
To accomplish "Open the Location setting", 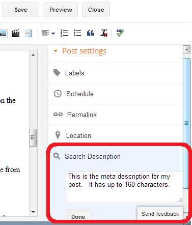I will coord(115,135).
